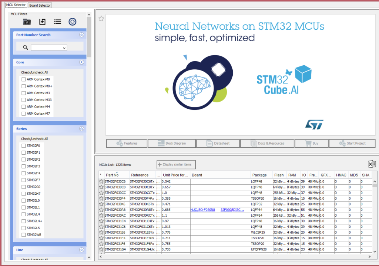Click the magnifier search icon
This screenshot has height=266, width=379.
[x=26, y=47]
